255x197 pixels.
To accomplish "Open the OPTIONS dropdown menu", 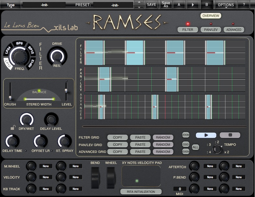I will pyautogui.click(x=226, y=5).
